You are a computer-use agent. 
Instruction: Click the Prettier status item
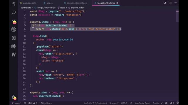coord(157,103)
